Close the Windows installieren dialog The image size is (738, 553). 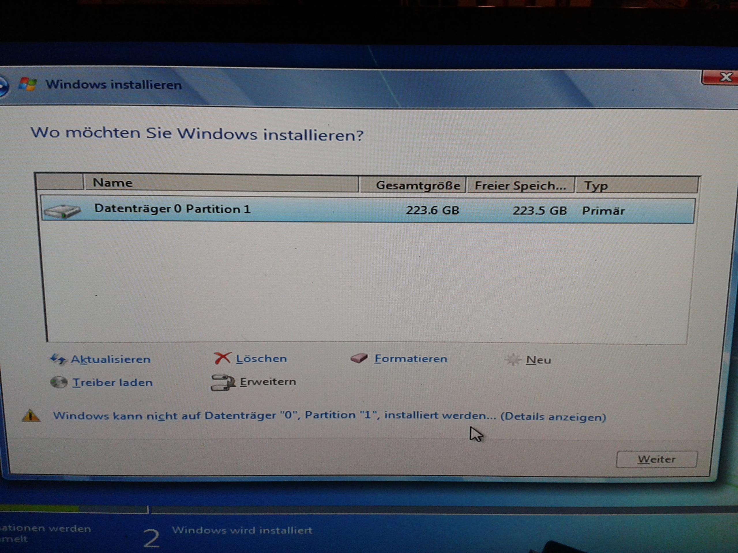(x=724, y=77)
